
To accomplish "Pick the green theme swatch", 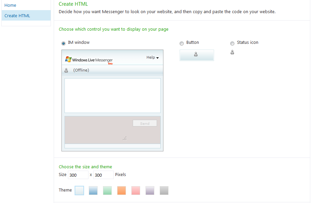I will pyautogui.click(x=107, y=191).
